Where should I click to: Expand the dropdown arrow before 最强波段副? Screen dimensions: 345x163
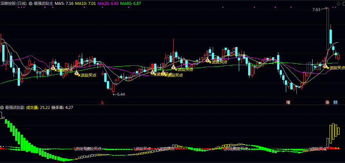pyautogui.click(x=2, y=108)
